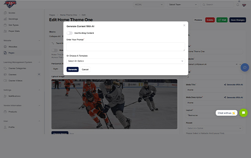Close the Generate Content With AI dialog

click(184, 25)
